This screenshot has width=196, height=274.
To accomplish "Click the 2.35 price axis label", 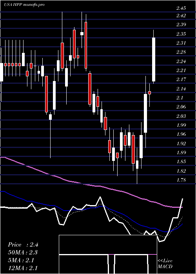I will [181, 34].
